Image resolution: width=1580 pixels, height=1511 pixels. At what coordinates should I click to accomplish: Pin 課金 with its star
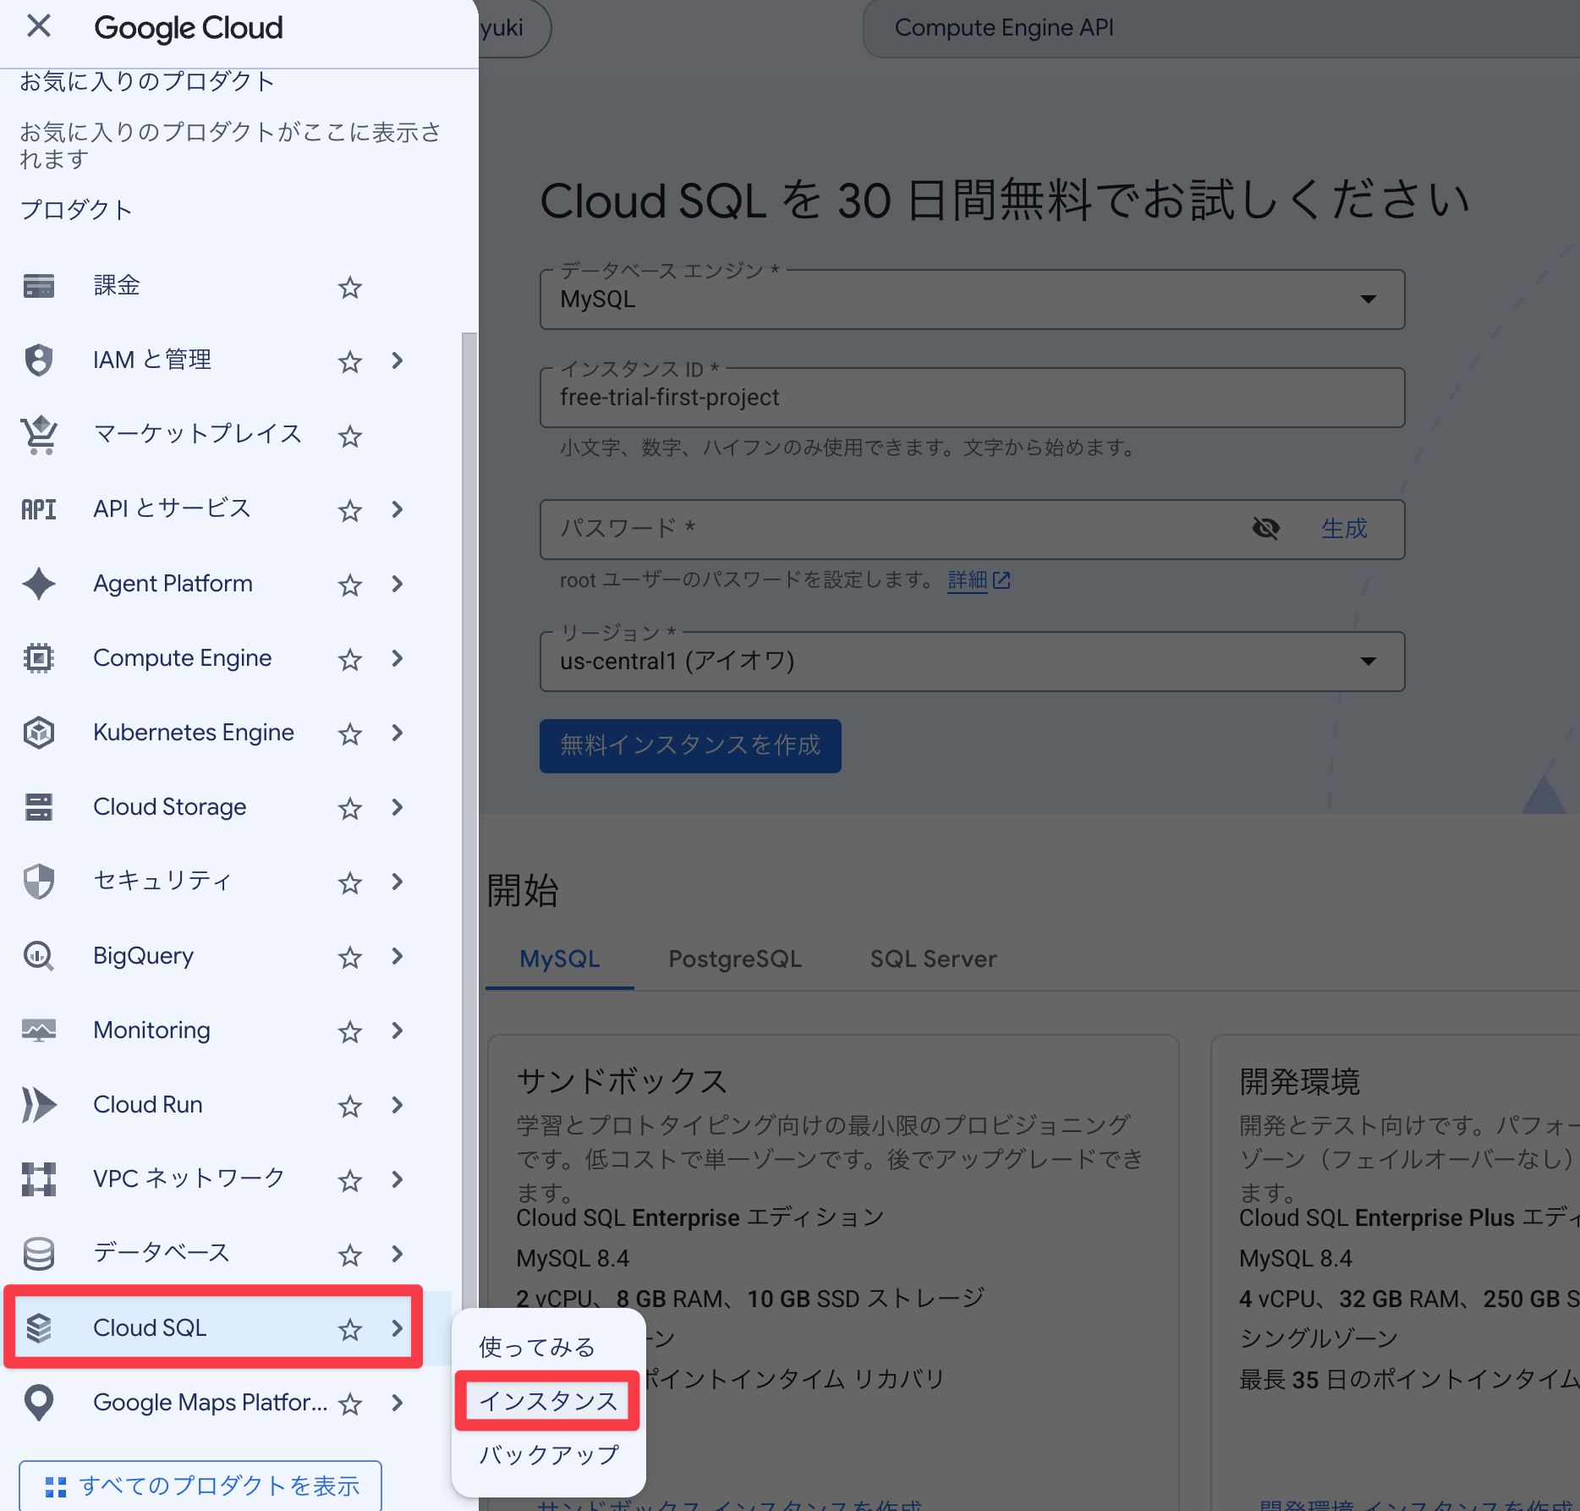pos(350,288)
